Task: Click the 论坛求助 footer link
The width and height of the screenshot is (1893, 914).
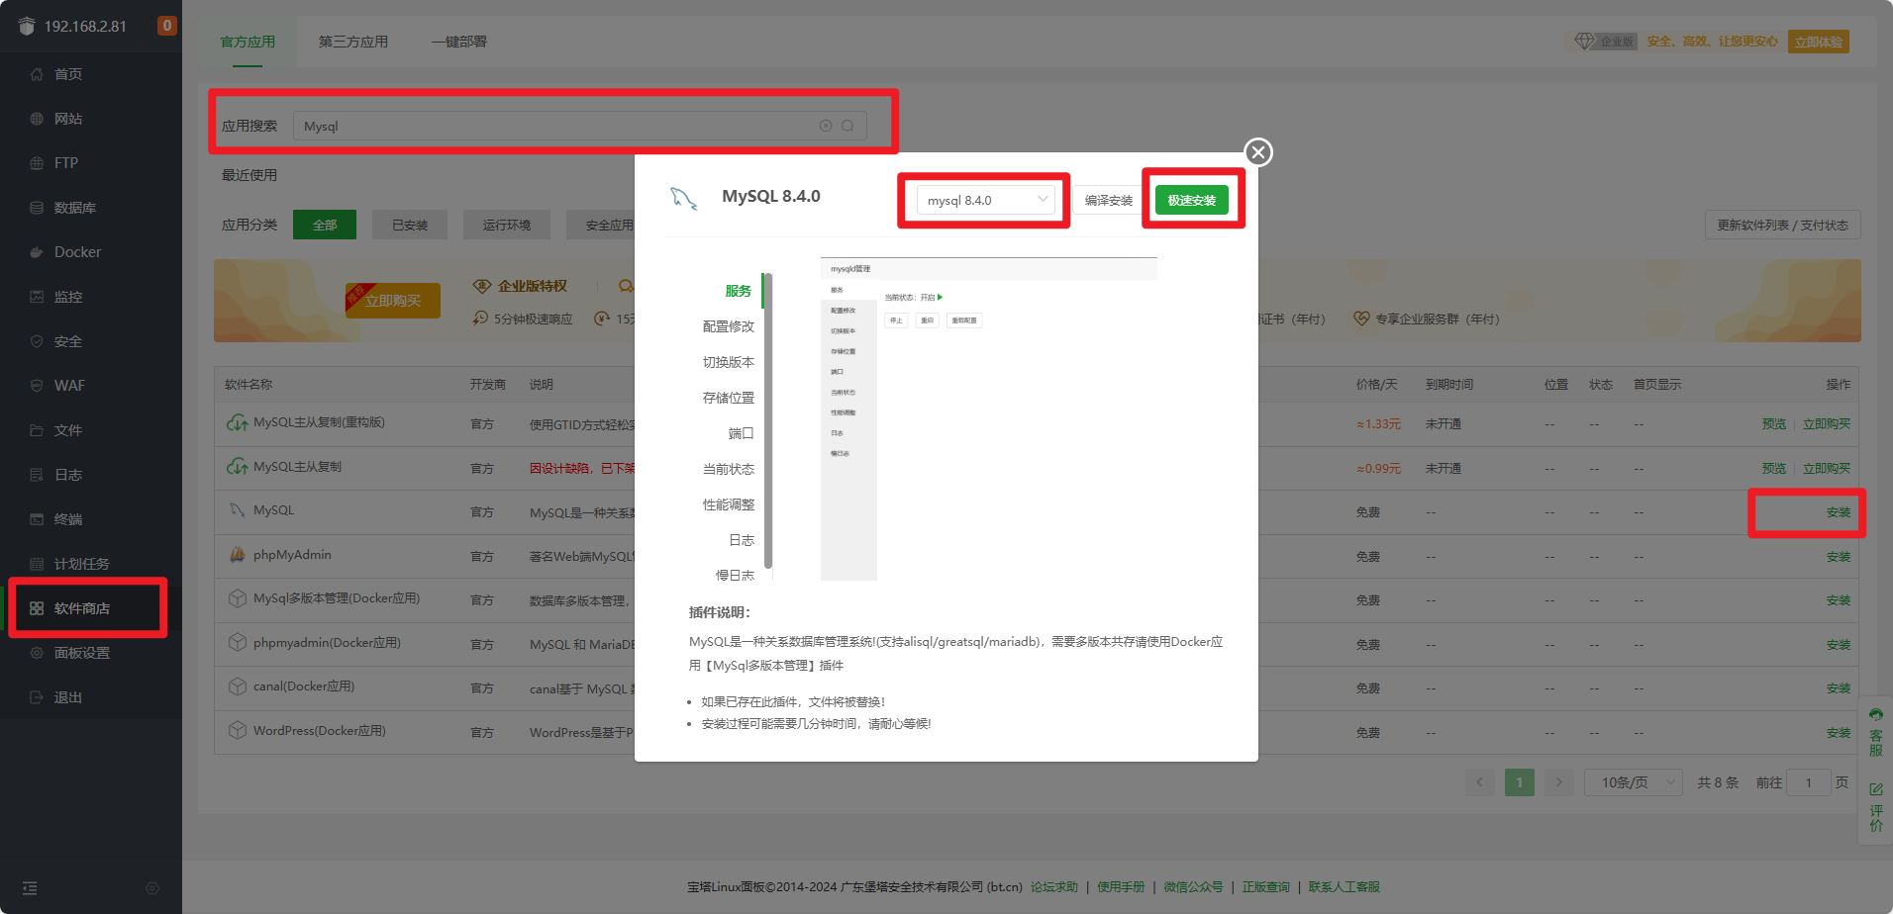Action: (1054, 887)
